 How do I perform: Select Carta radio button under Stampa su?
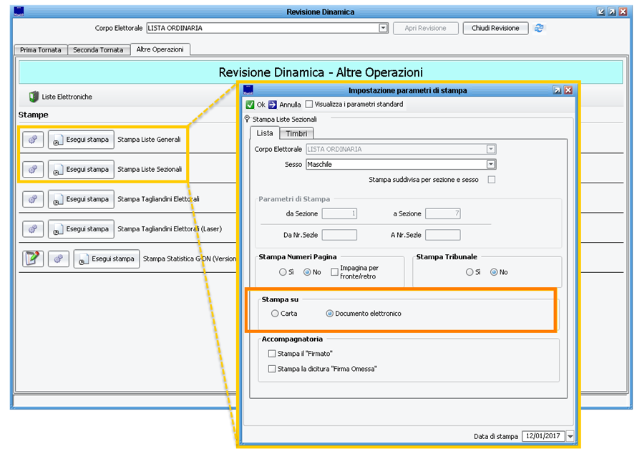click(x=275, y=314)
